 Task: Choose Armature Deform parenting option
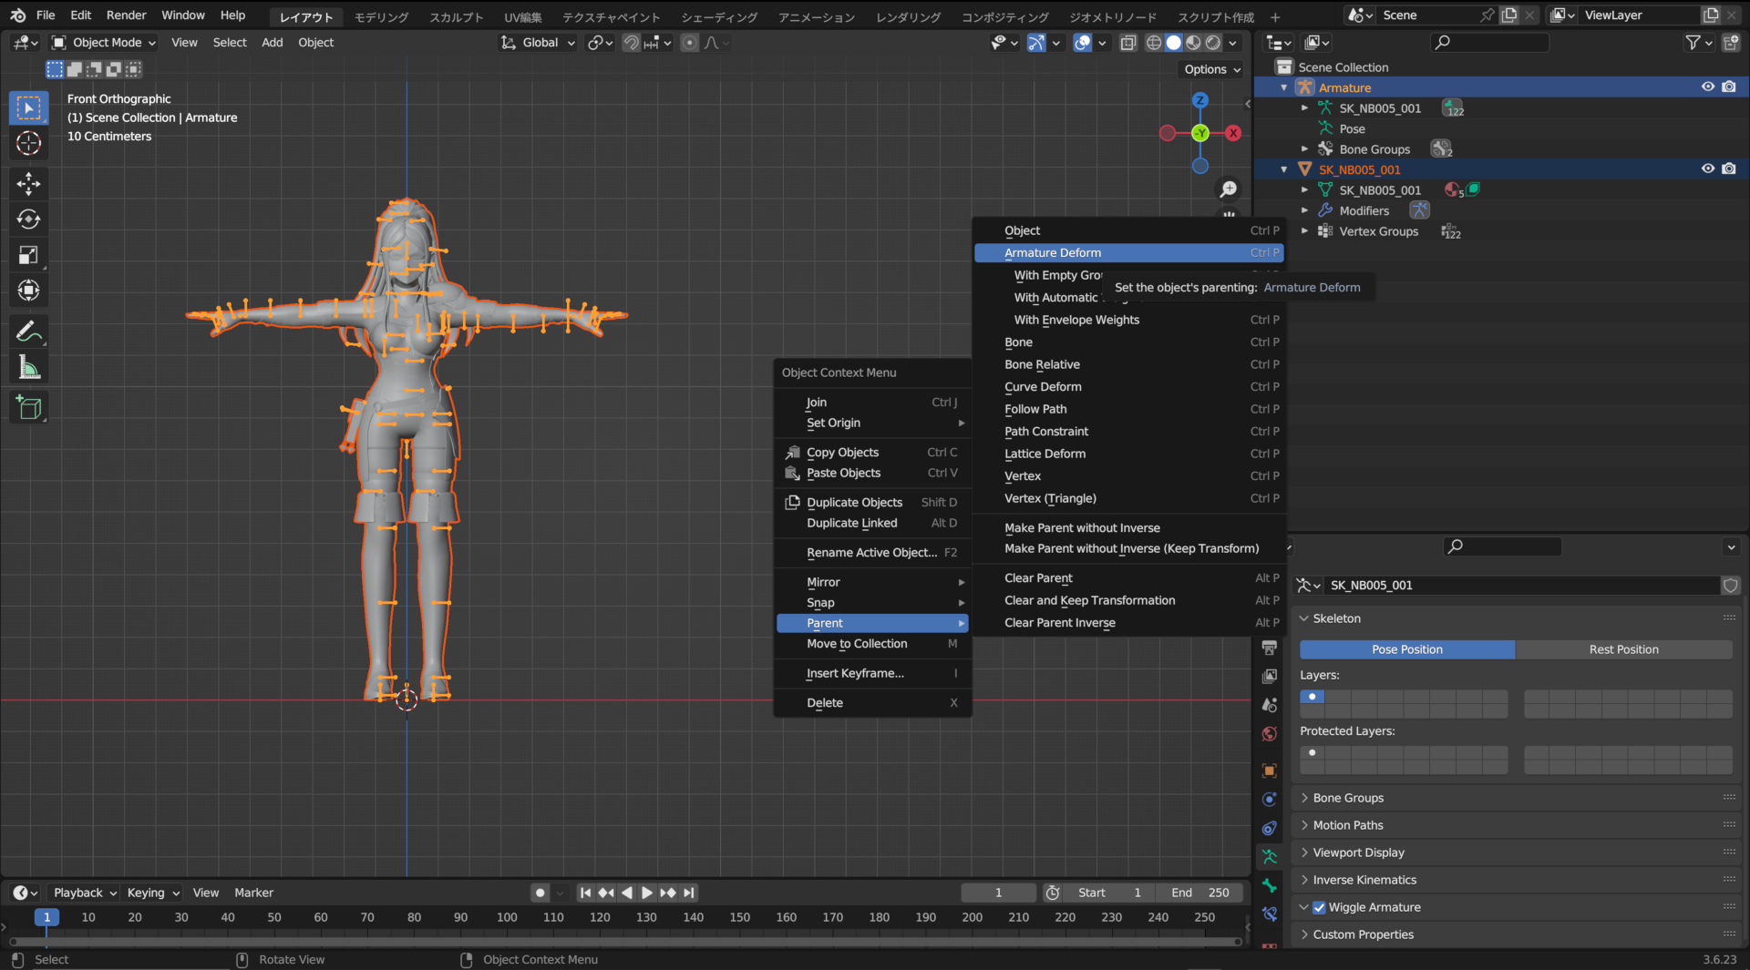1129,253
